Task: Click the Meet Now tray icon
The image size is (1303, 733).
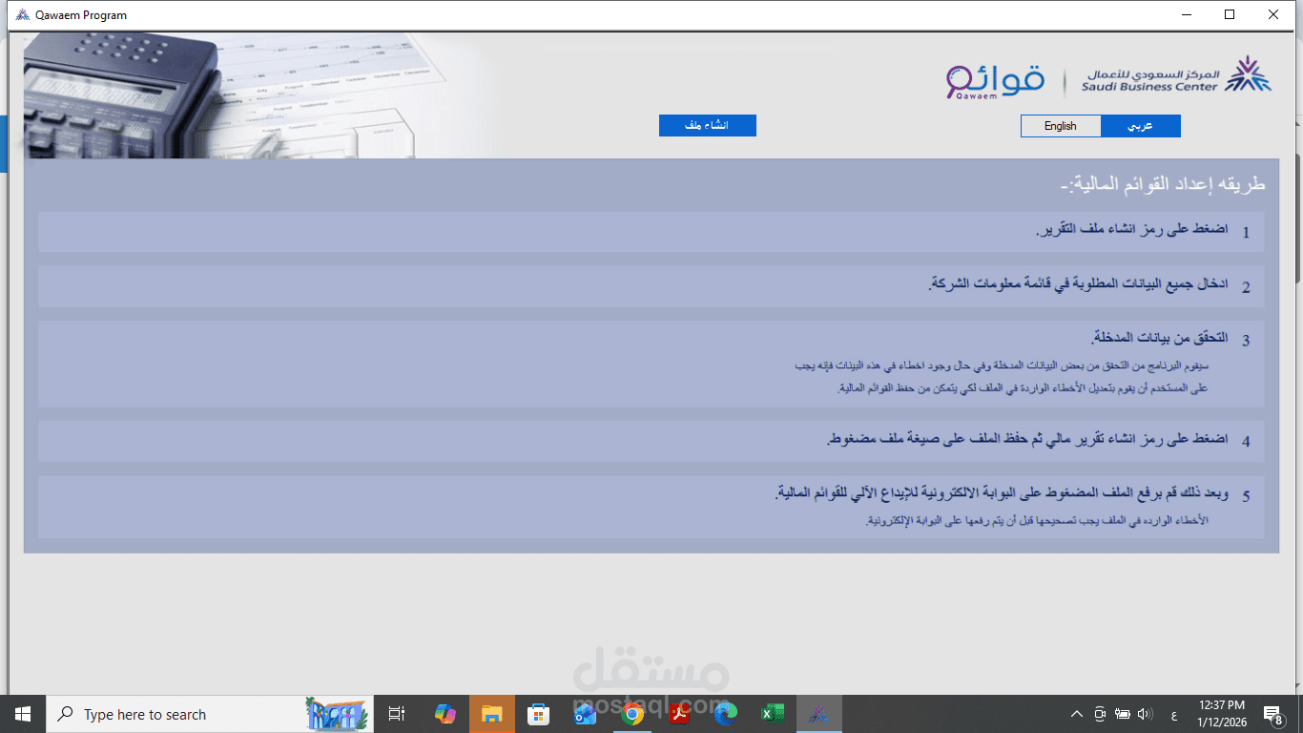Action: click(1100, 714)
